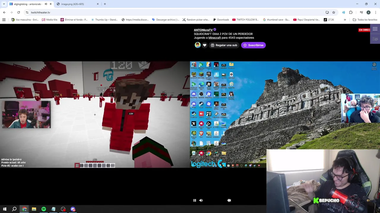Expand the bookmarks overflow chevron
Image resolution: width=380 pixels, height=213 pixels.
tap(345, 20)
